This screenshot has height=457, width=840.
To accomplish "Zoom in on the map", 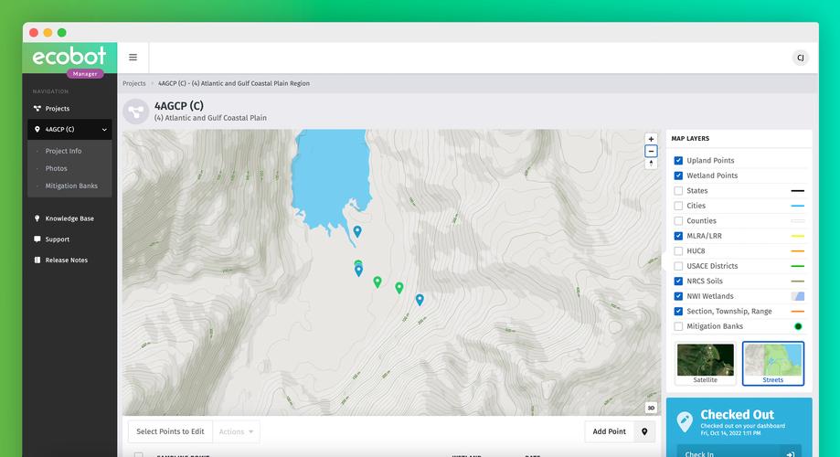I will pos(651,139).
